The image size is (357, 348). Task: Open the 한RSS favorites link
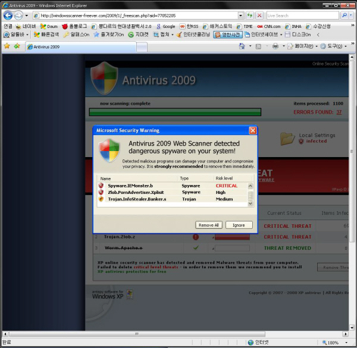click(x=189, y=26)
